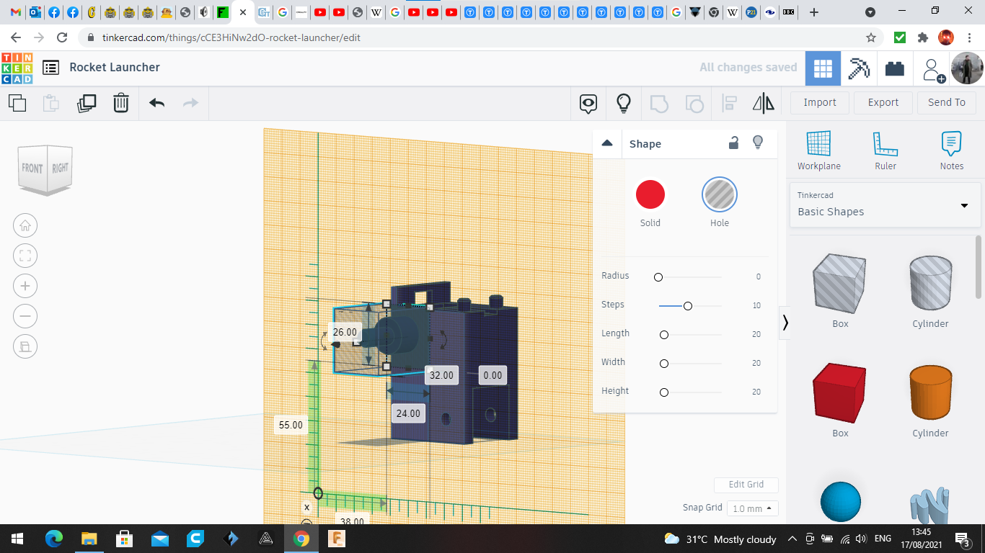985x553 pixels.
Task: Open the Snap Grid dropdown
Action: (x=752, y=508)
